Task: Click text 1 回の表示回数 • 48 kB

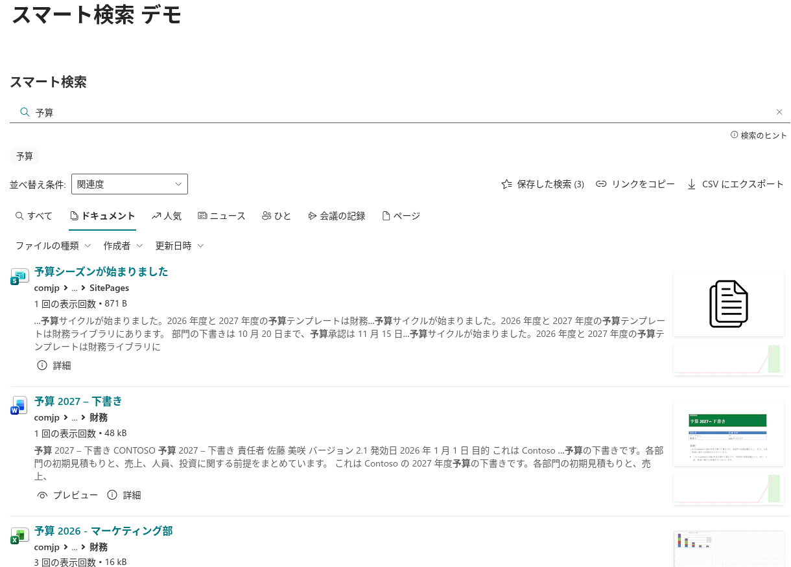Action: pyautogui.click(x=80, y=433)
